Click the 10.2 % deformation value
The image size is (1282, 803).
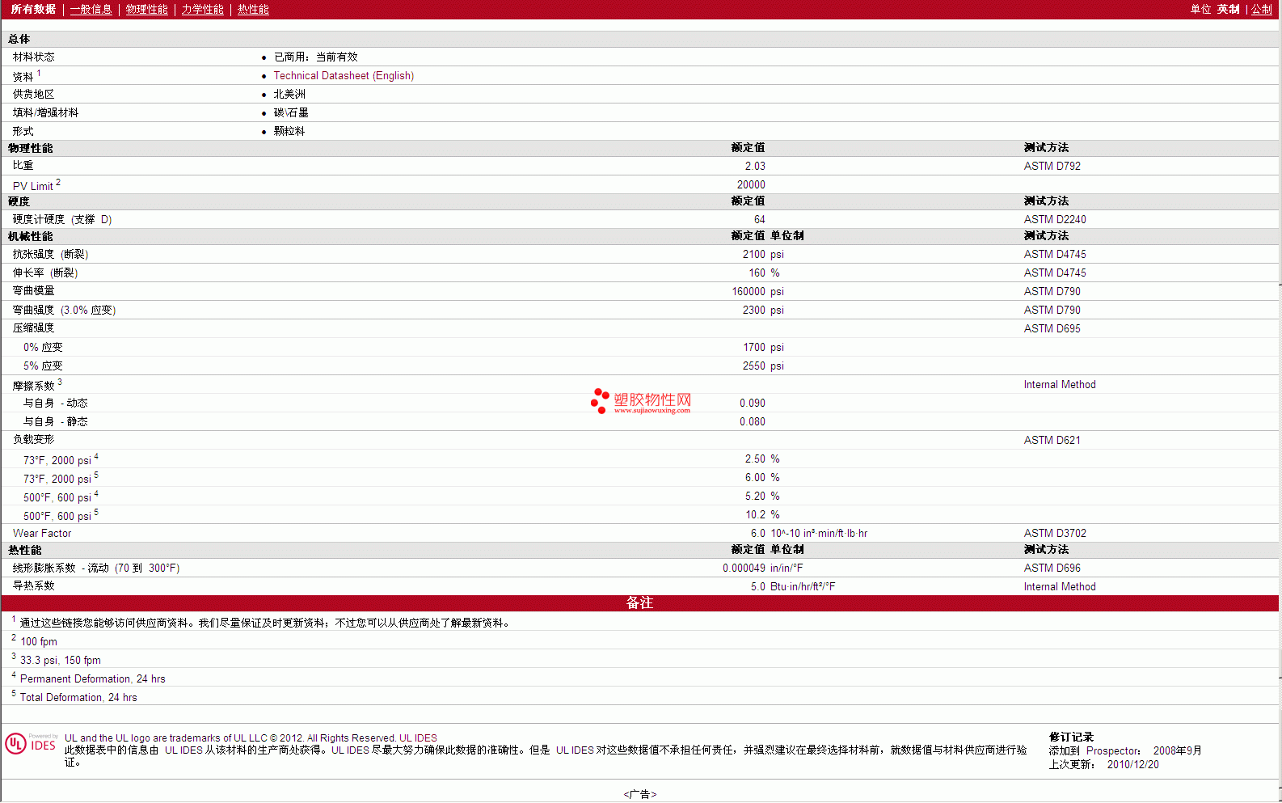tap(762, 514)
